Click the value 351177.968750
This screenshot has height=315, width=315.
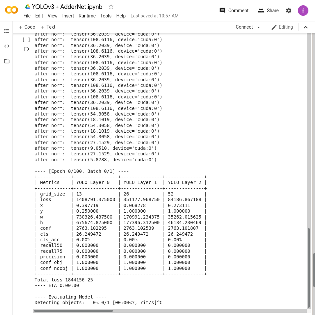(x=141, y=199)
